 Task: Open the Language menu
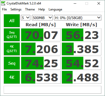coord(55,9)
